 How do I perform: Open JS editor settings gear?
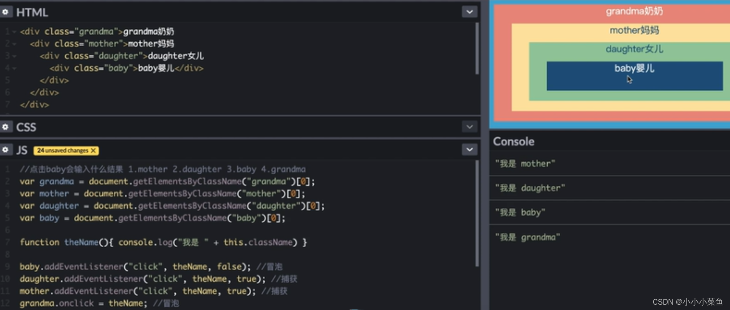[5, 150]
